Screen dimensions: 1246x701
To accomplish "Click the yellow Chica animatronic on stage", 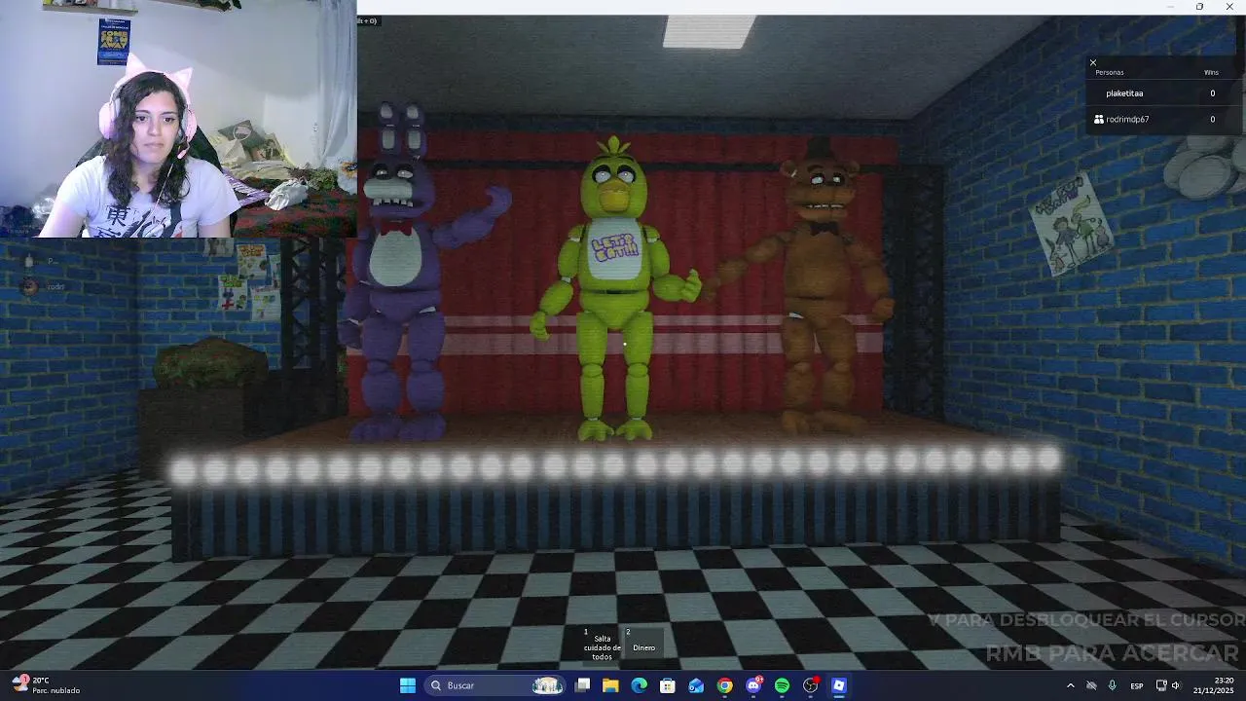I will [x=615, y=287].
